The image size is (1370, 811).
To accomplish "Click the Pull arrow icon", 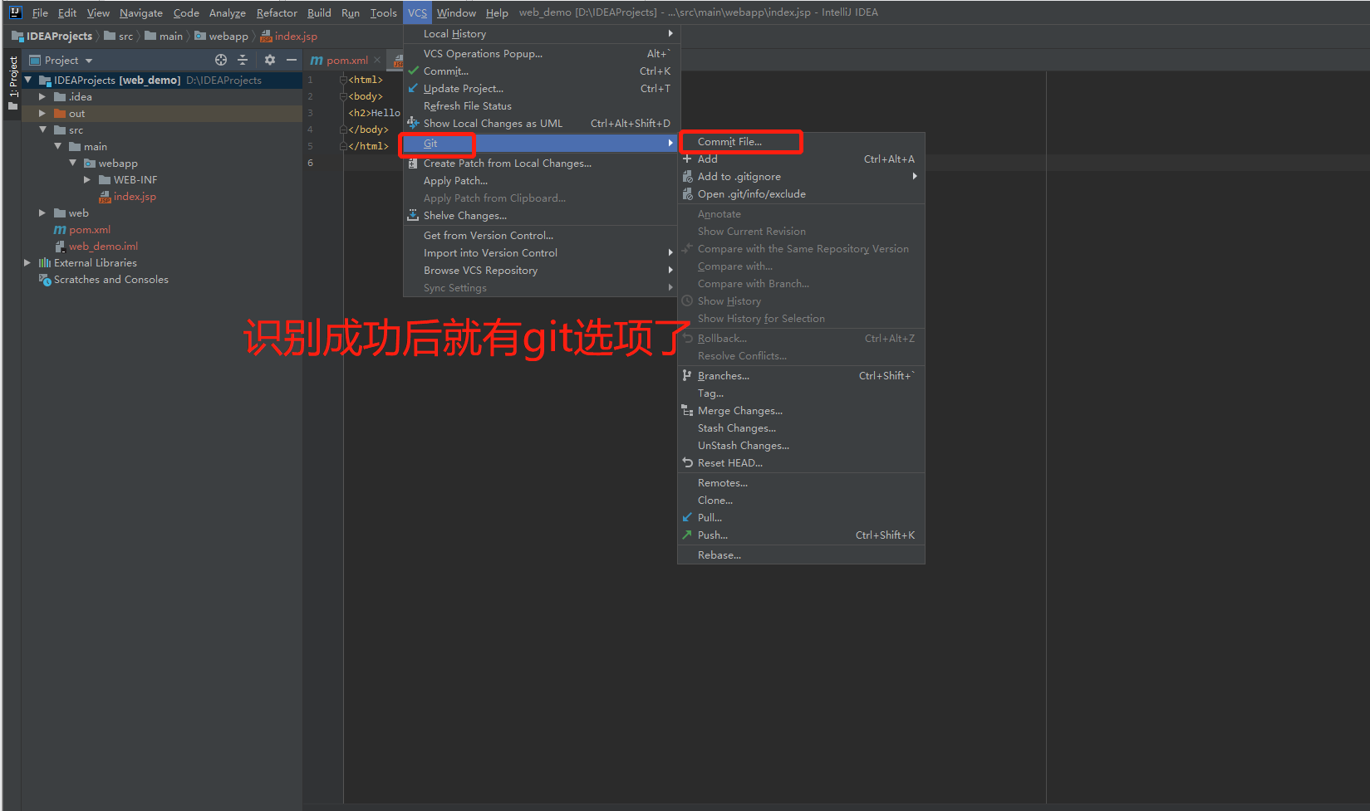I will click(x=687, y=518).
